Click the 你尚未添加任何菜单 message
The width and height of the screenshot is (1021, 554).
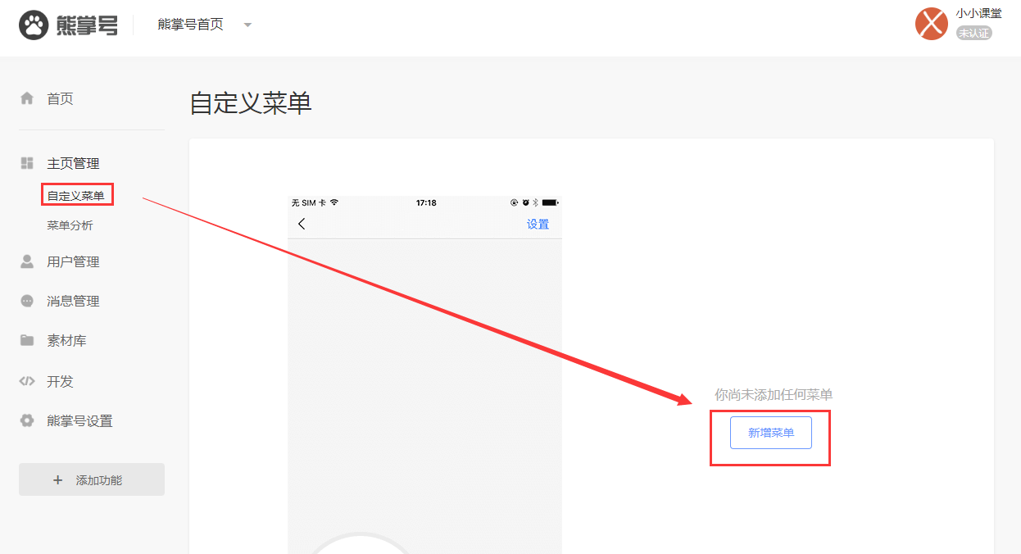point(774,395)
